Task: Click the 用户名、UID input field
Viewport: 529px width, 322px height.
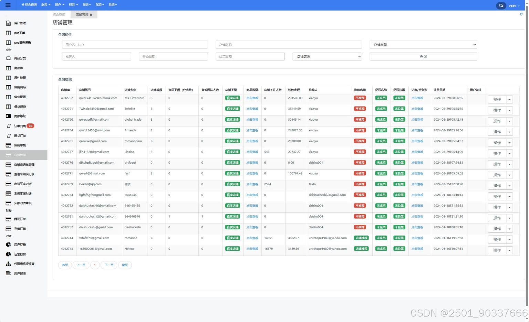Action: pyautogui.click(x=135, y=45)
